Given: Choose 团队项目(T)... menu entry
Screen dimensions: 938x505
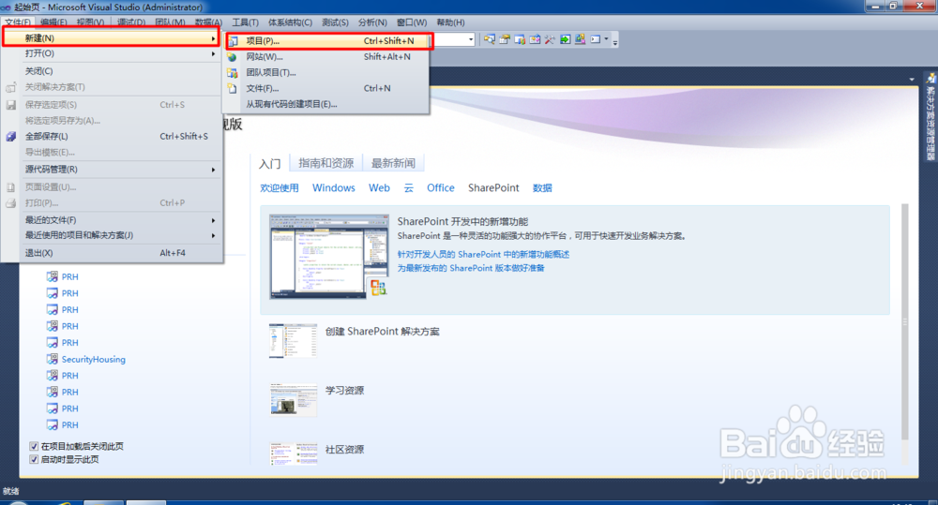Looking at the screenshot, I should (326, 73).
